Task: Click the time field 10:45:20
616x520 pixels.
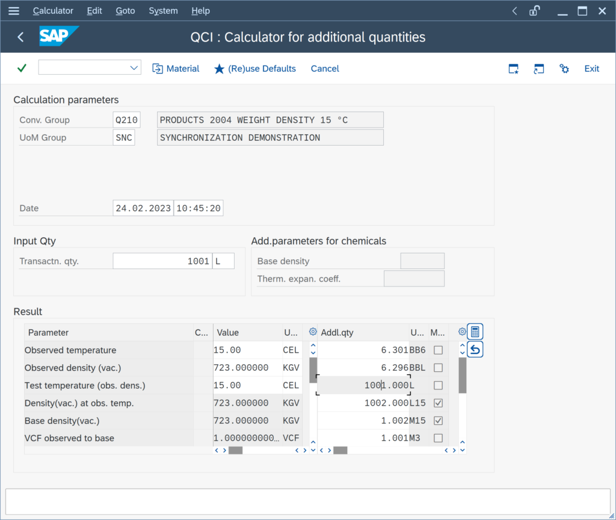Action: click(x=199, y=208)
